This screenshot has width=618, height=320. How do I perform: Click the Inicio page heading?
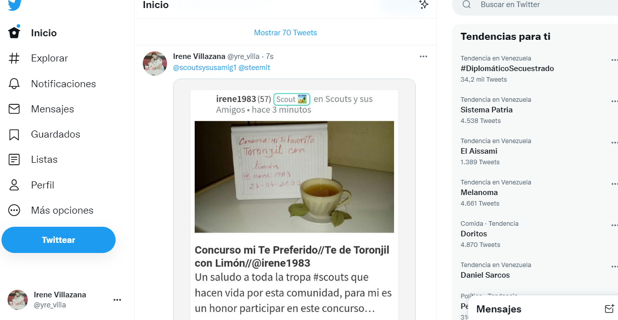pos(155,5)
